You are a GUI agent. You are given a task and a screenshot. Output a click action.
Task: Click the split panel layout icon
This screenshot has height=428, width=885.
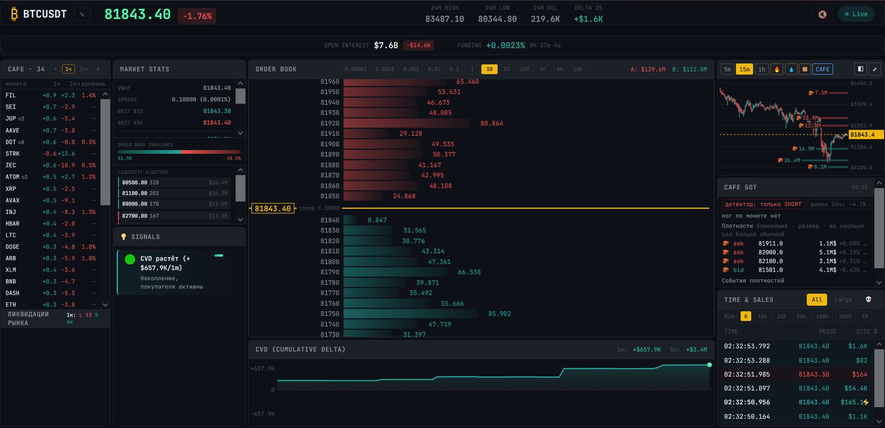point(860,69)
